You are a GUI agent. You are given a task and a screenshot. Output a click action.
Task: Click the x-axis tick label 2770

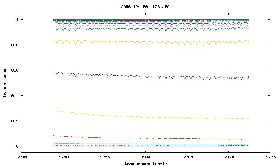(x=229, y=157)
